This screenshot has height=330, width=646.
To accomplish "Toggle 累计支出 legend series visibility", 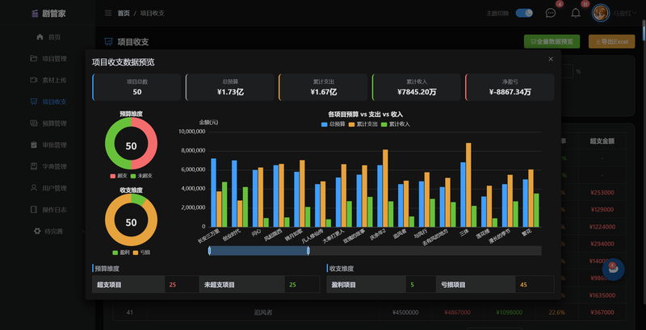I will click(x=363, y=124).
